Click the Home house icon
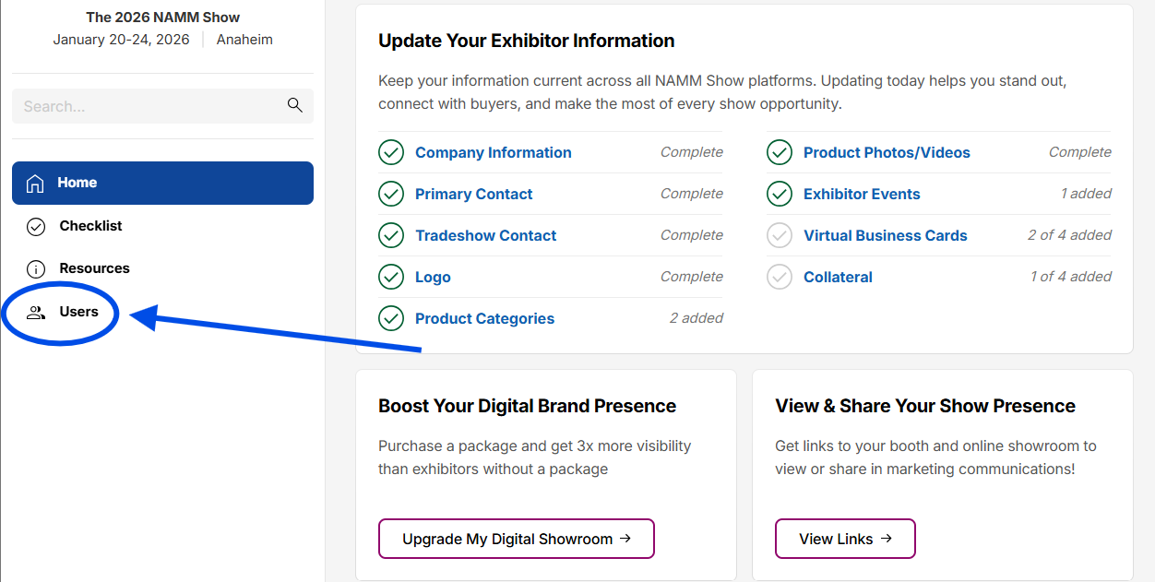Screen dimensions: 1155x582 tap(35, 183)
